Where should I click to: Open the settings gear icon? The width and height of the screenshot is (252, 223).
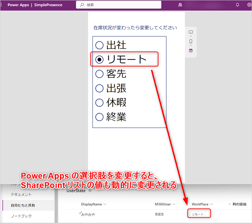tap(249, 5)
